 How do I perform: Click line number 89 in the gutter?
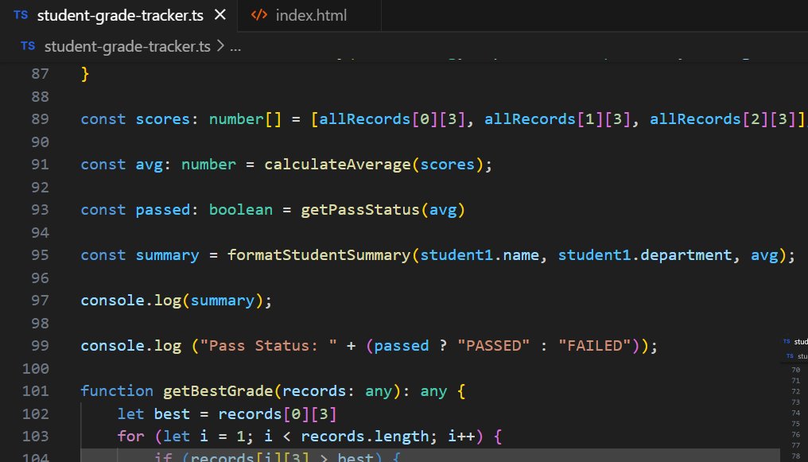click(x=40, y=119)
